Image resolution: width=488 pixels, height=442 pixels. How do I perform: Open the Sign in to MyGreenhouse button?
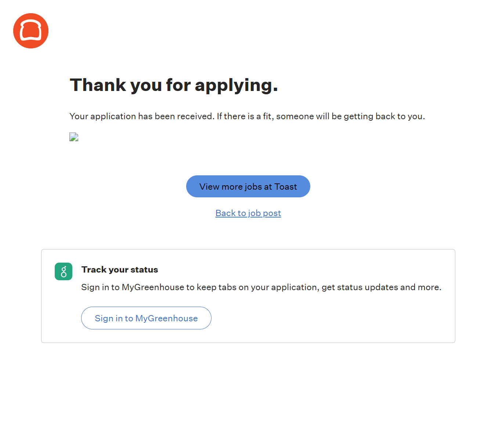146,318
